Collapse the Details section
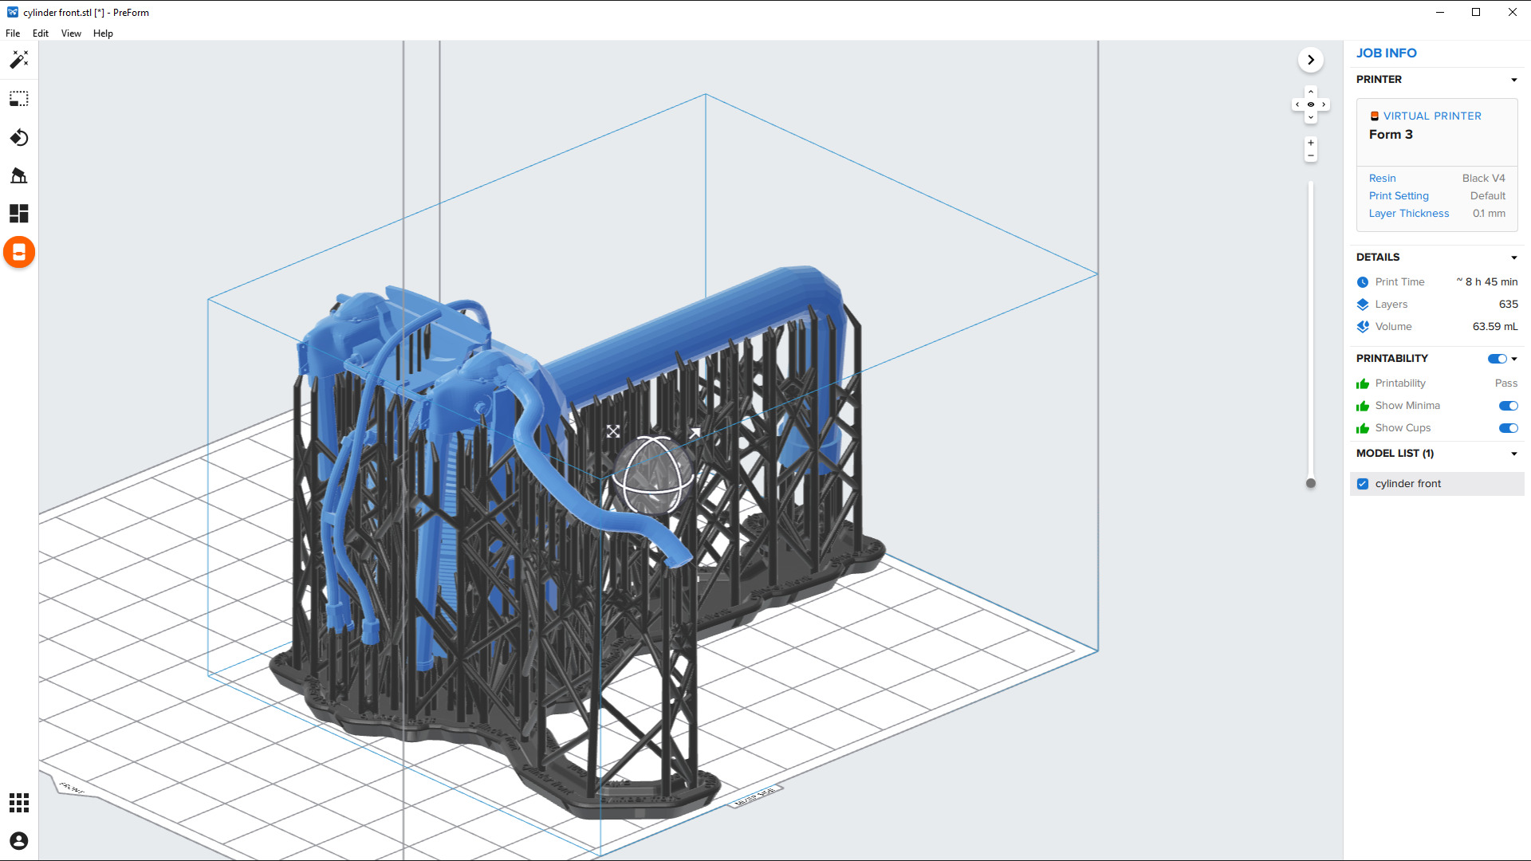This screenshot has height=861, width=1531. click(x=1513, y=258)
